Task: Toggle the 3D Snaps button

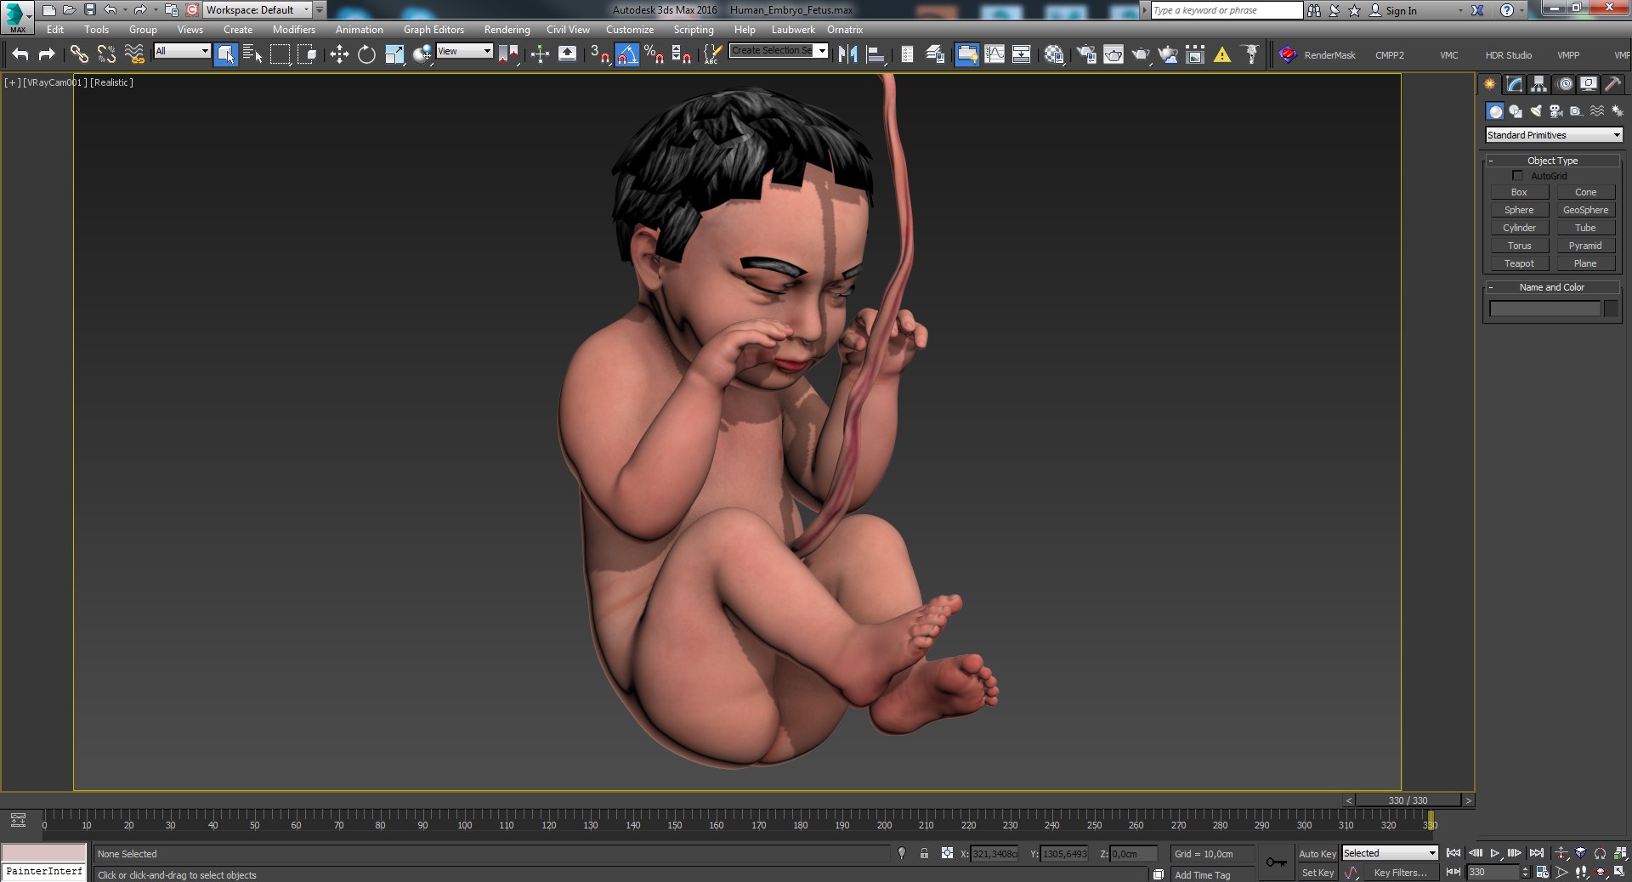Action: [600, 54]
